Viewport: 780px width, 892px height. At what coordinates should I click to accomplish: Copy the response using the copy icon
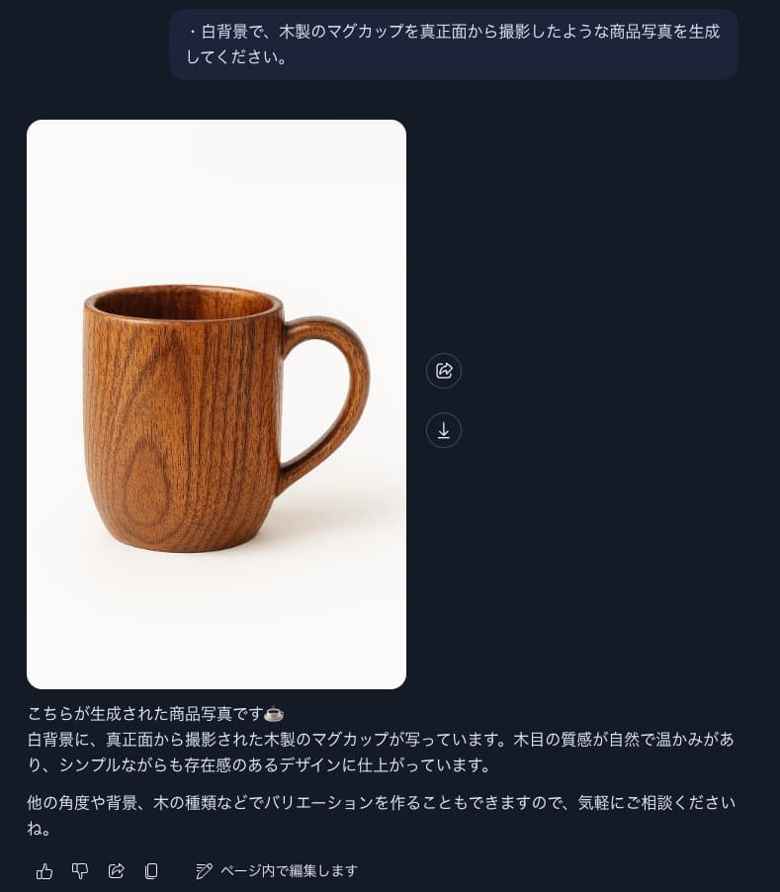pos(151,871)
